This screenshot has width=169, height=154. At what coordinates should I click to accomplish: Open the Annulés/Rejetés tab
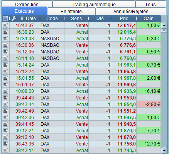(131, 12)
